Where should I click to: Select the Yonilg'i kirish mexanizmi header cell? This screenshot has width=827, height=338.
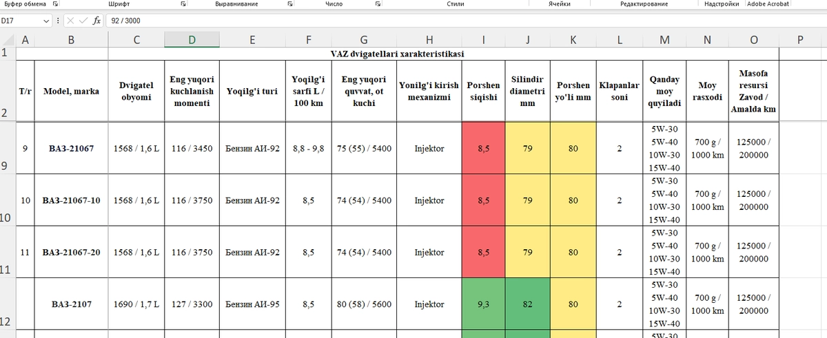point(429,91)
